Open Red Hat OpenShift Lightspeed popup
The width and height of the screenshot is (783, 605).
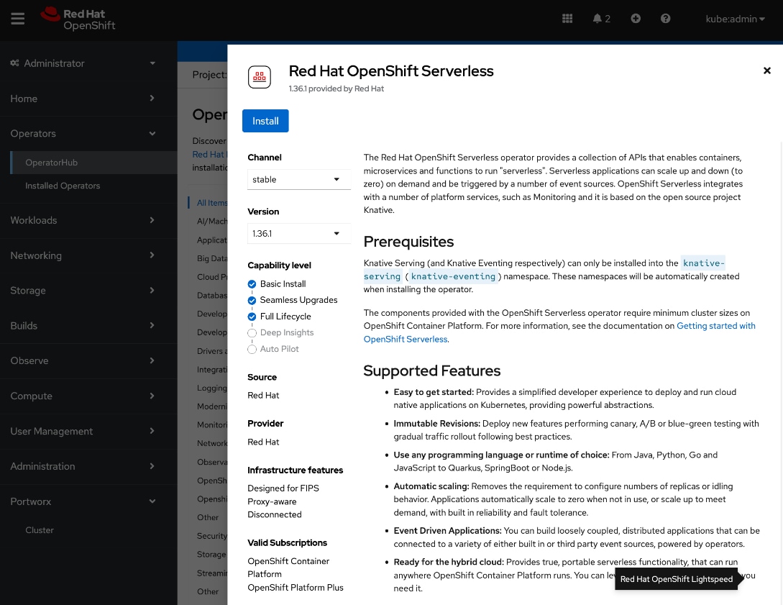click(675, 579)
